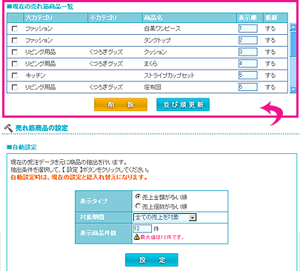Click the 削除 button
The height and width of the screenshot is (271, 300).
121,104
